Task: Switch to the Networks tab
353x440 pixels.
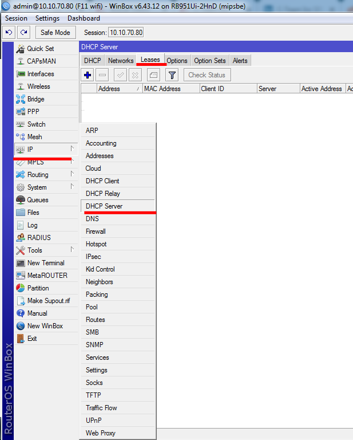Action: pos(121,61)
